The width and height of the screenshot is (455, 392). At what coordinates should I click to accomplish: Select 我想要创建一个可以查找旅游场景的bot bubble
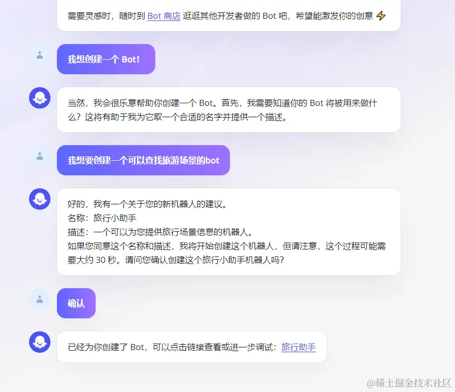[x=143, y=160]
